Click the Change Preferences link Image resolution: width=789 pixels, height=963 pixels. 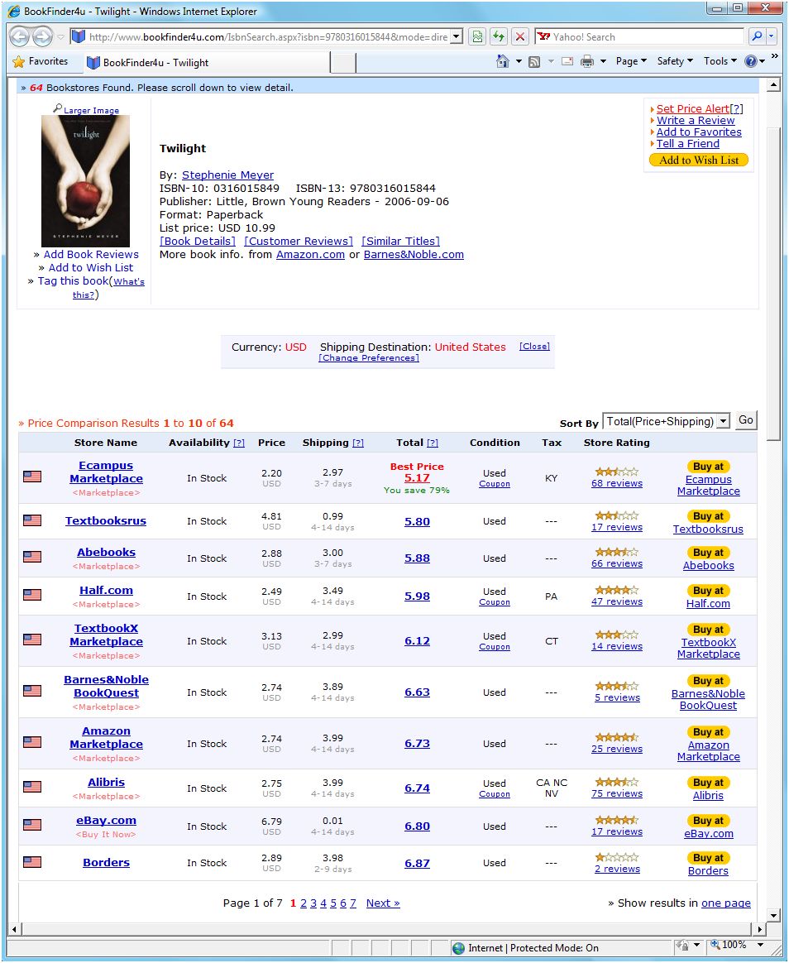pyautogui.click(x=368, y=358)
